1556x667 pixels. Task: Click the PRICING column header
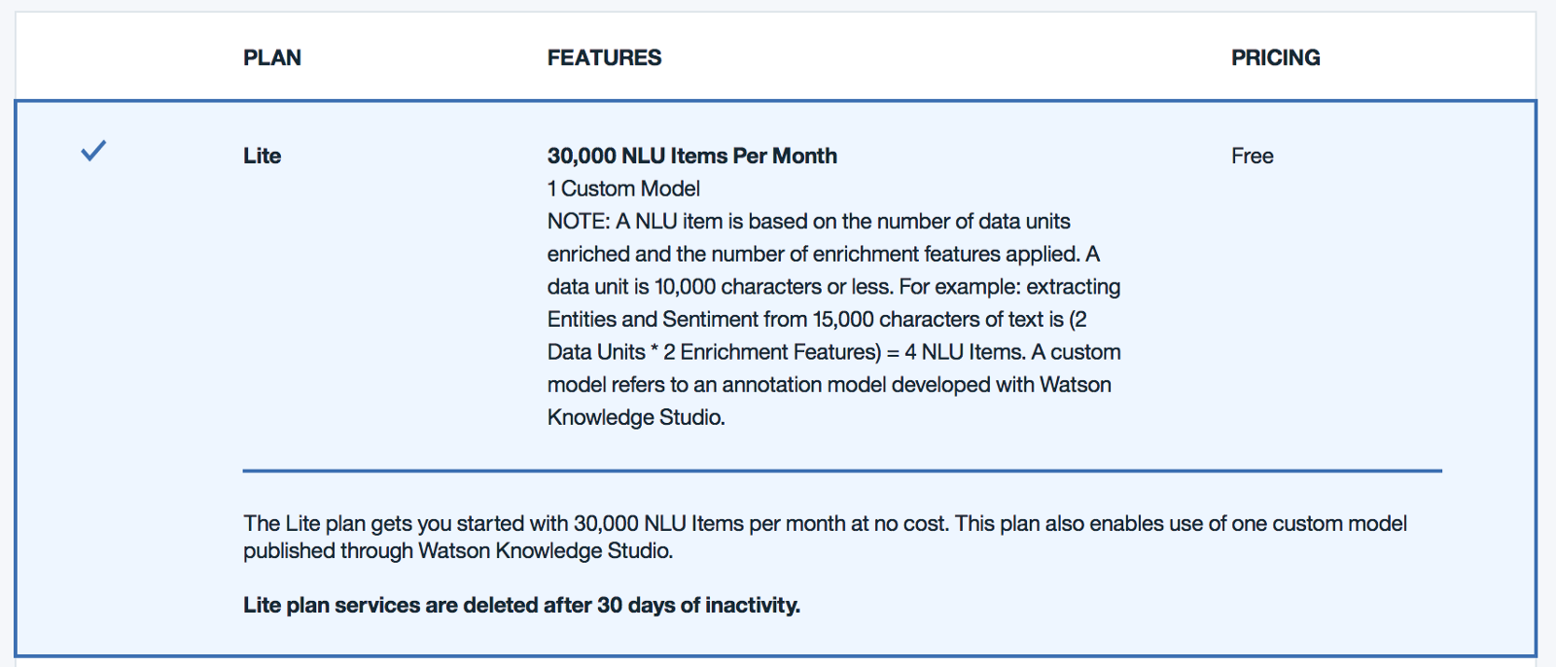coord(1275,57)
